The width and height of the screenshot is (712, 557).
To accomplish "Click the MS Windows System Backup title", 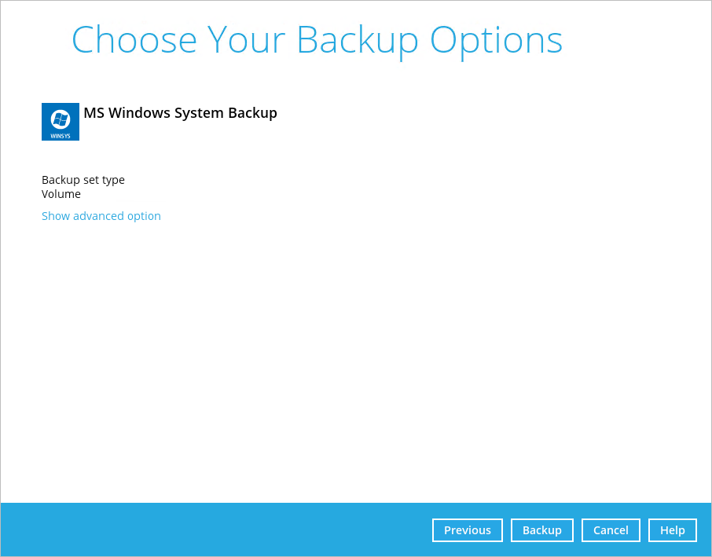I will (x=180, y=112).
